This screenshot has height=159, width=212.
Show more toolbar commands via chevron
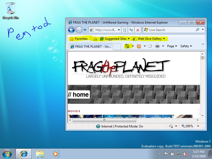(203, 44)
